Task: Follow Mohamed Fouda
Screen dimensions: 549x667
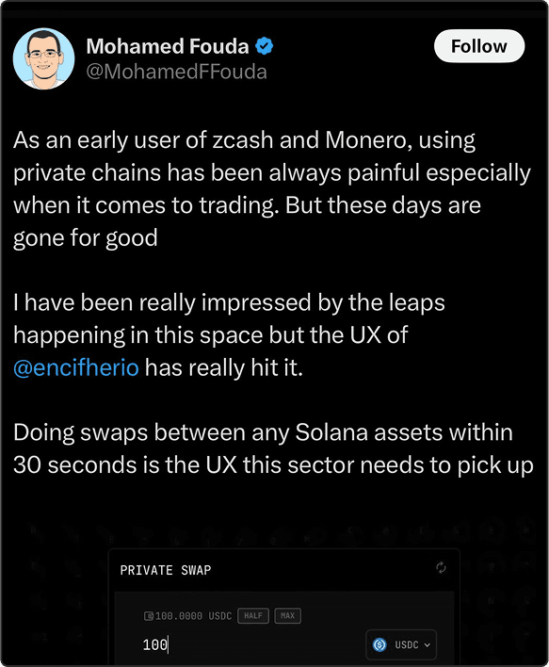Action: coord(479,46)
